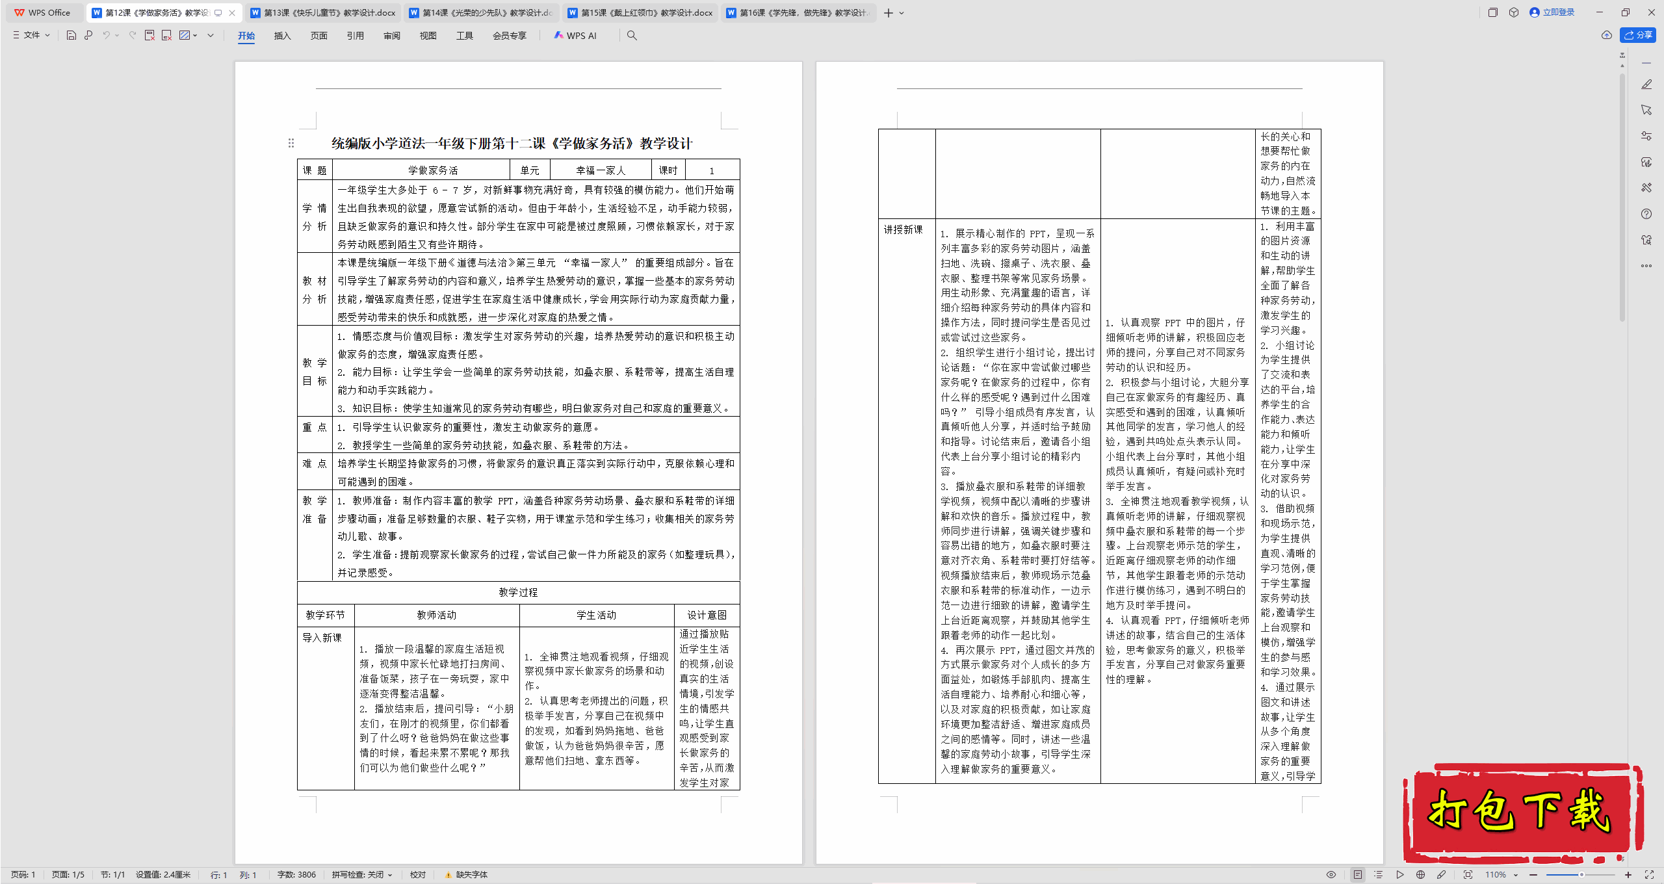Open the search magnifier in ribbon
The height and width of the screenshot is (884, 1664).
coord(631,35)
